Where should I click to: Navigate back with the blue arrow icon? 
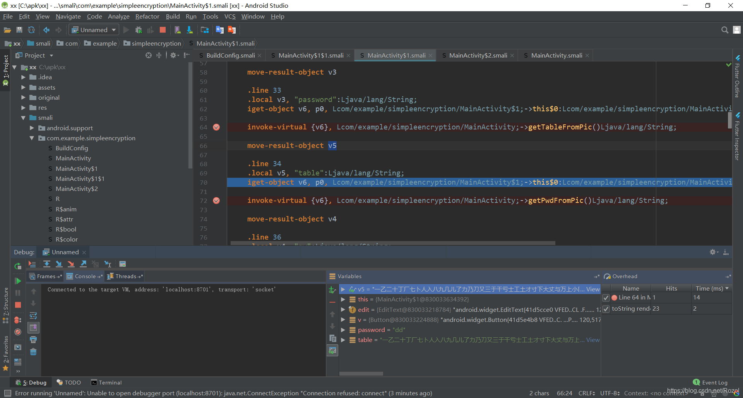coord(46,30)
